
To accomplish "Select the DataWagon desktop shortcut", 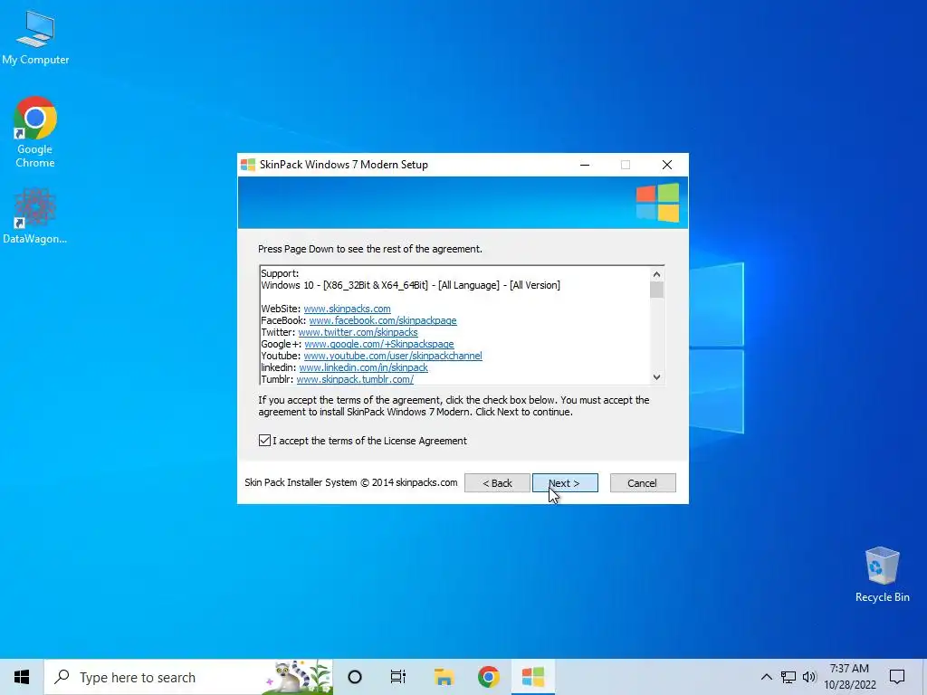I will pos(35,215).
